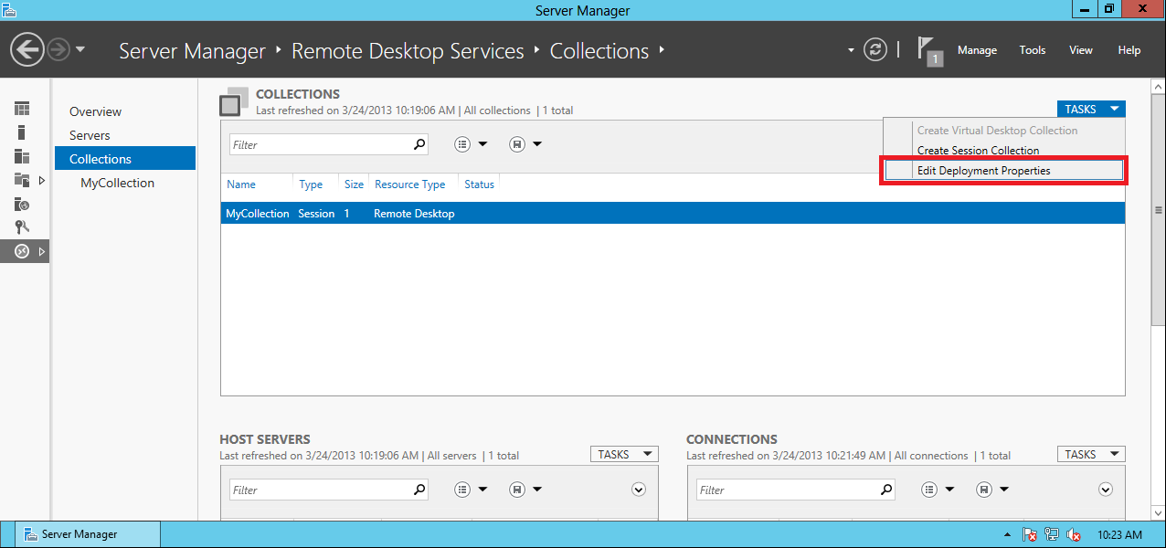This screenshot has height=548, width=1166.
Task: Sort collections by Type column
Action: [311, 184]
